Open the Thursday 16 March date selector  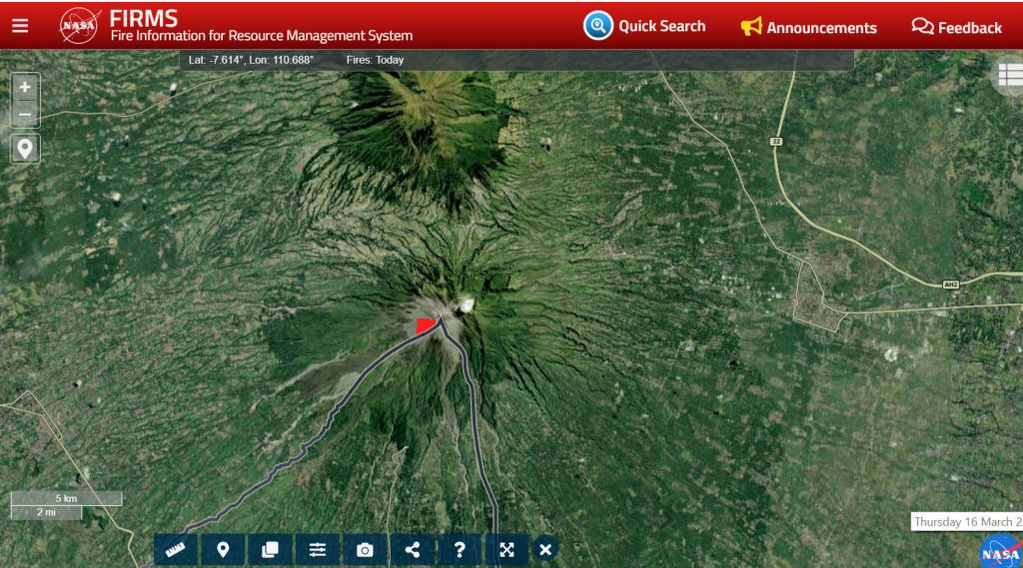967,522
